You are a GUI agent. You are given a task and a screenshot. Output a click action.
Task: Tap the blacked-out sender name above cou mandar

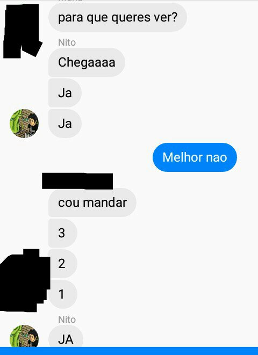(x=77, y=181)
